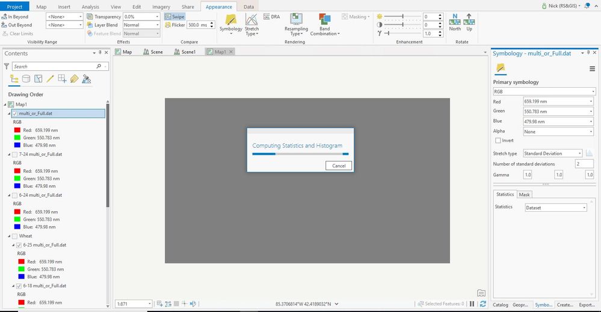Viewport: 601px width, 312px height.
Task: Click number of standard deviations field
Action: (585, 164)
